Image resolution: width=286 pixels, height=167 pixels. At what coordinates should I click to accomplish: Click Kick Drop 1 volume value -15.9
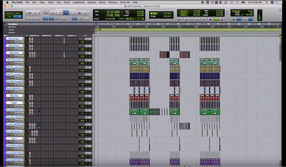pos(82,42)
